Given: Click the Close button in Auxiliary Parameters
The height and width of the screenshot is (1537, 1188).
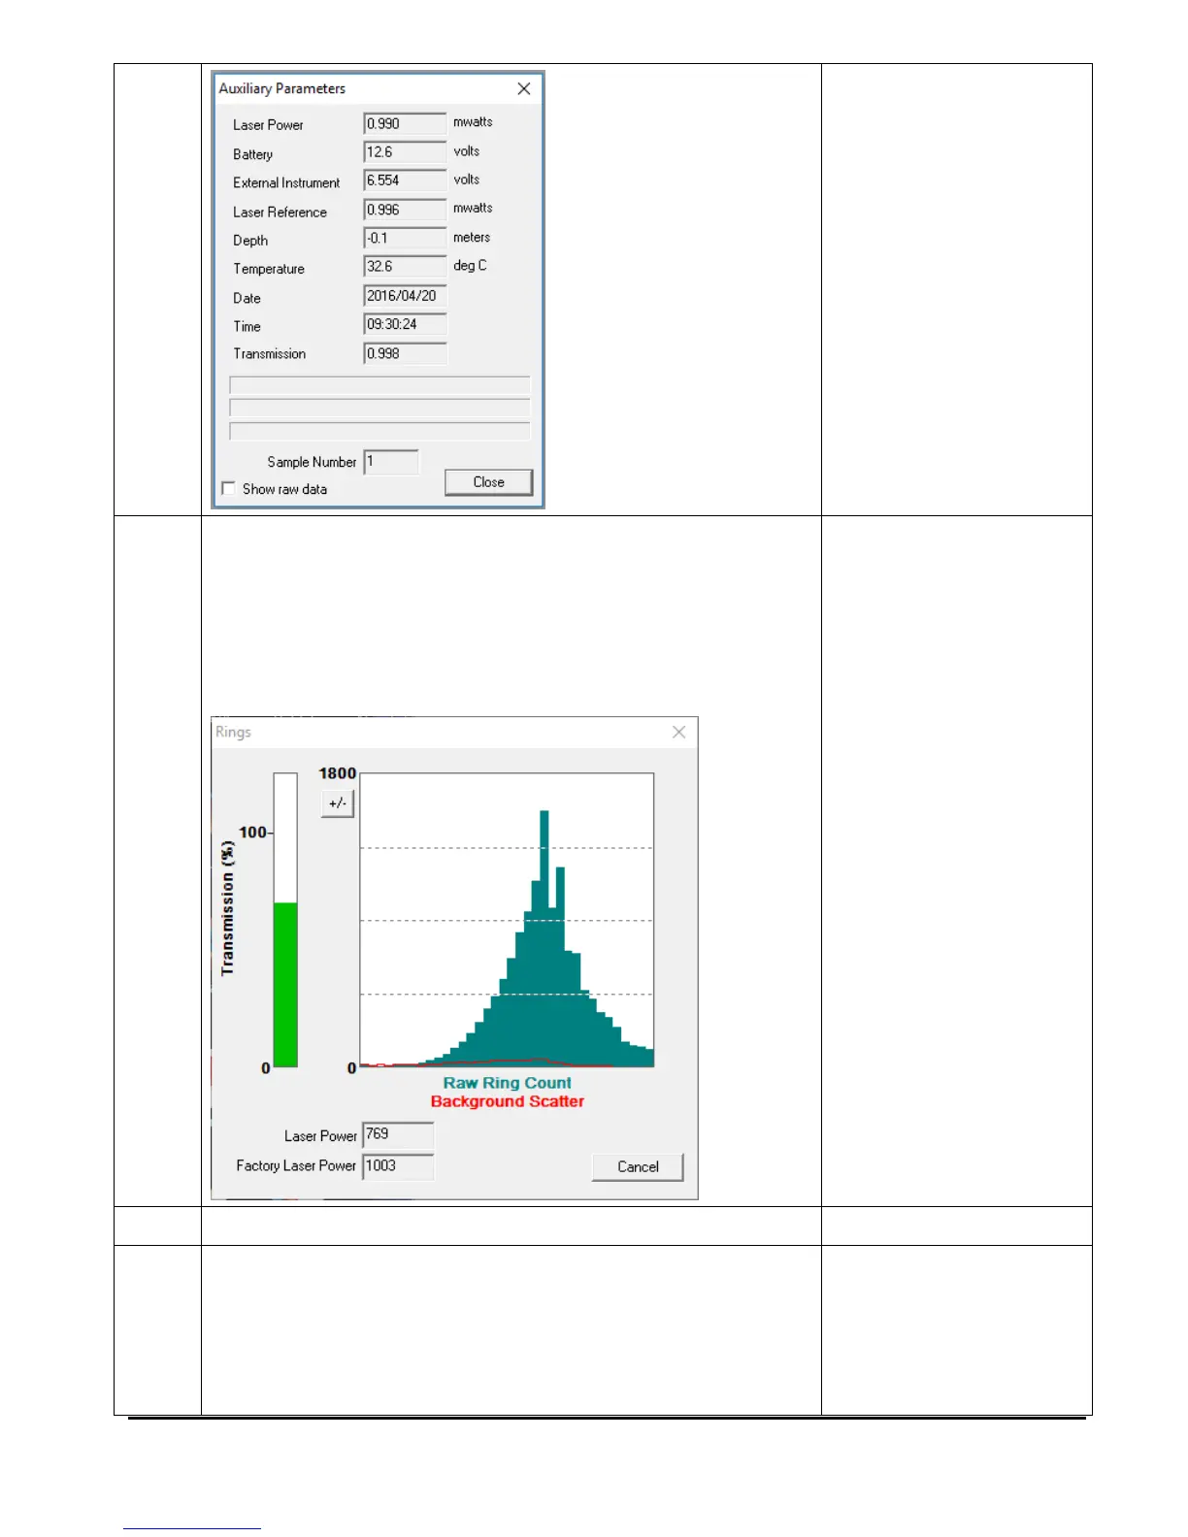Looking at the screenshot, I should 488,482.
